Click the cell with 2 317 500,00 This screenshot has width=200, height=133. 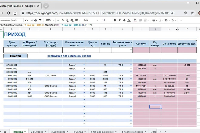coord(169,76)
